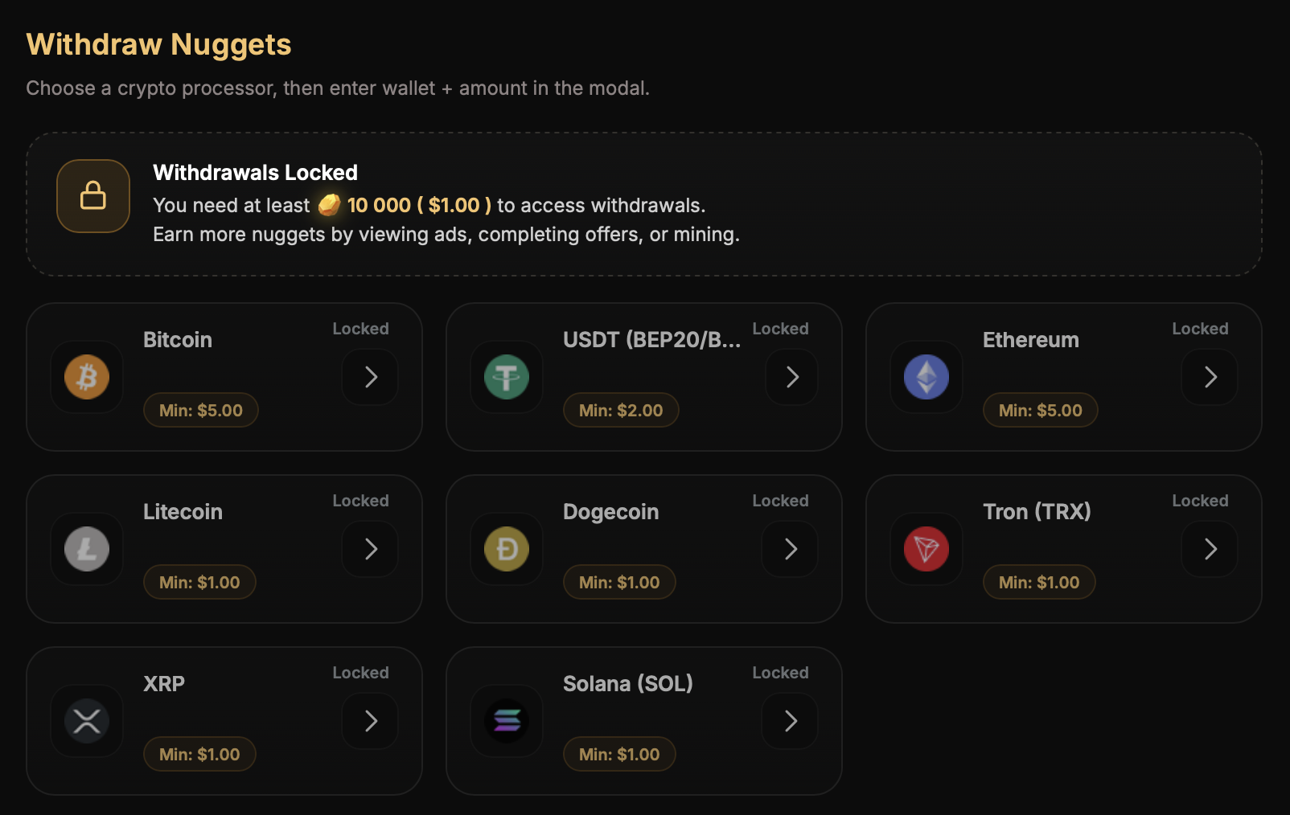This screenshot has width=1290, height=815.
Task: Click the Min: $2.00 badge on USDT
Action: point(621,410)
